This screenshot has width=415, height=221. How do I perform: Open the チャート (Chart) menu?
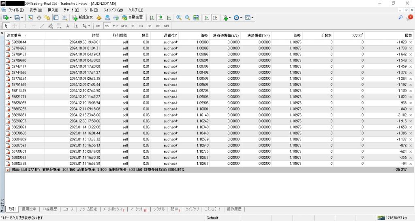pos(71,9)
